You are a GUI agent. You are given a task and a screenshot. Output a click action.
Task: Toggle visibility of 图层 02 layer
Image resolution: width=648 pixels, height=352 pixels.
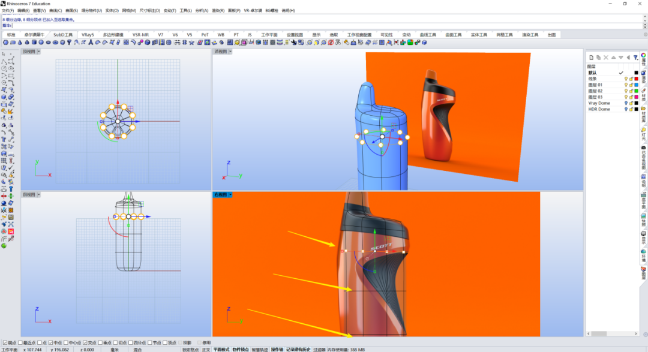(x=626, y=91)
